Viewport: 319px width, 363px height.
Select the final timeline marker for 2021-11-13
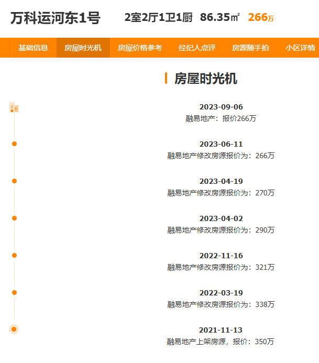(14, 329)
